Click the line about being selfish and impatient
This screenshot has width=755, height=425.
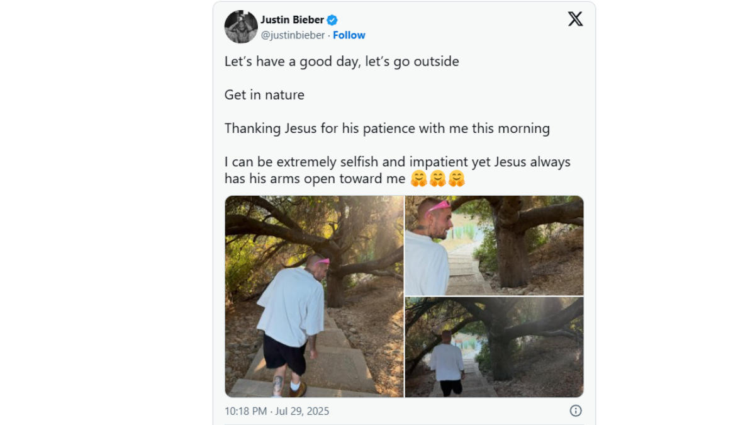(398, 161)
